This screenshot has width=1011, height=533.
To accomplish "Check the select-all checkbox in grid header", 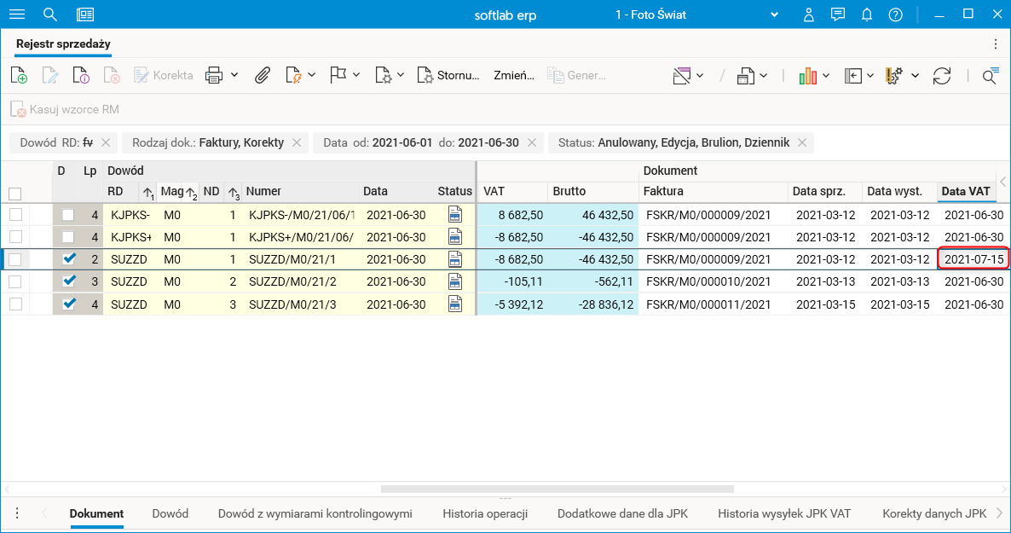I will [x=14, y=194].
